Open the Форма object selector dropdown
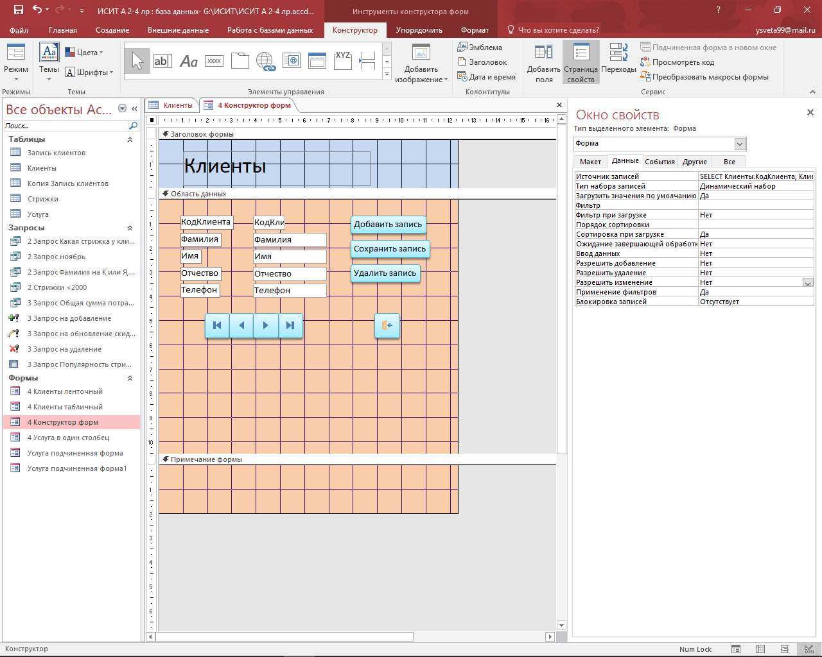The height and width of the screenshot is (657, 822). [x=740, y=144]
